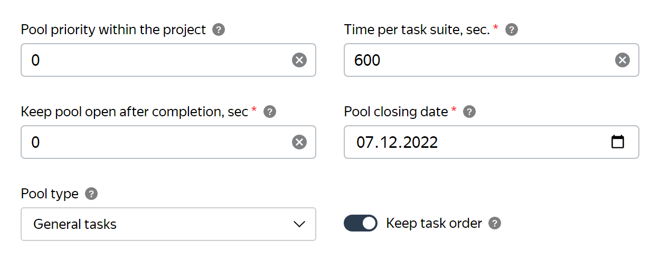Open the calendar picker for Pool closing date

(618, 142)
